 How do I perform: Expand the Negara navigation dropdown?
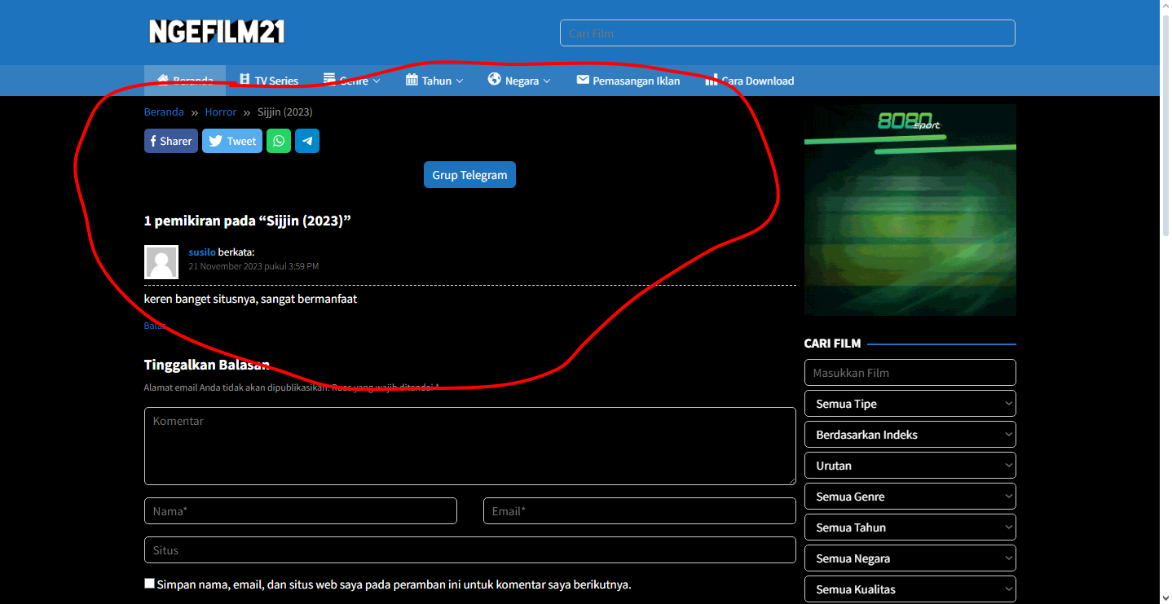pyautogui.click(x=519, y=81)
